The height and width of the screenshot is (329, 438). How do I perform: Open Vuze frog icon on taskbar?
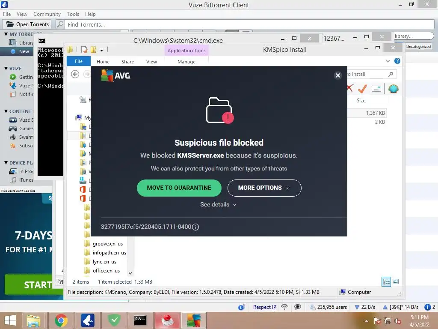pos(87,320)
